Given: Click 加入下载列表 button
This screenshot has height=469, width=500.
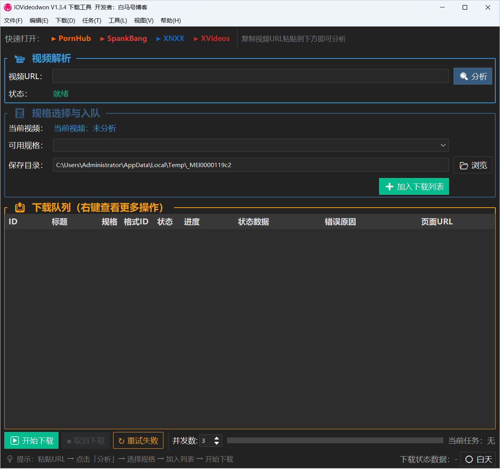Looking at the screenshot, I should (x=414, y=187).
